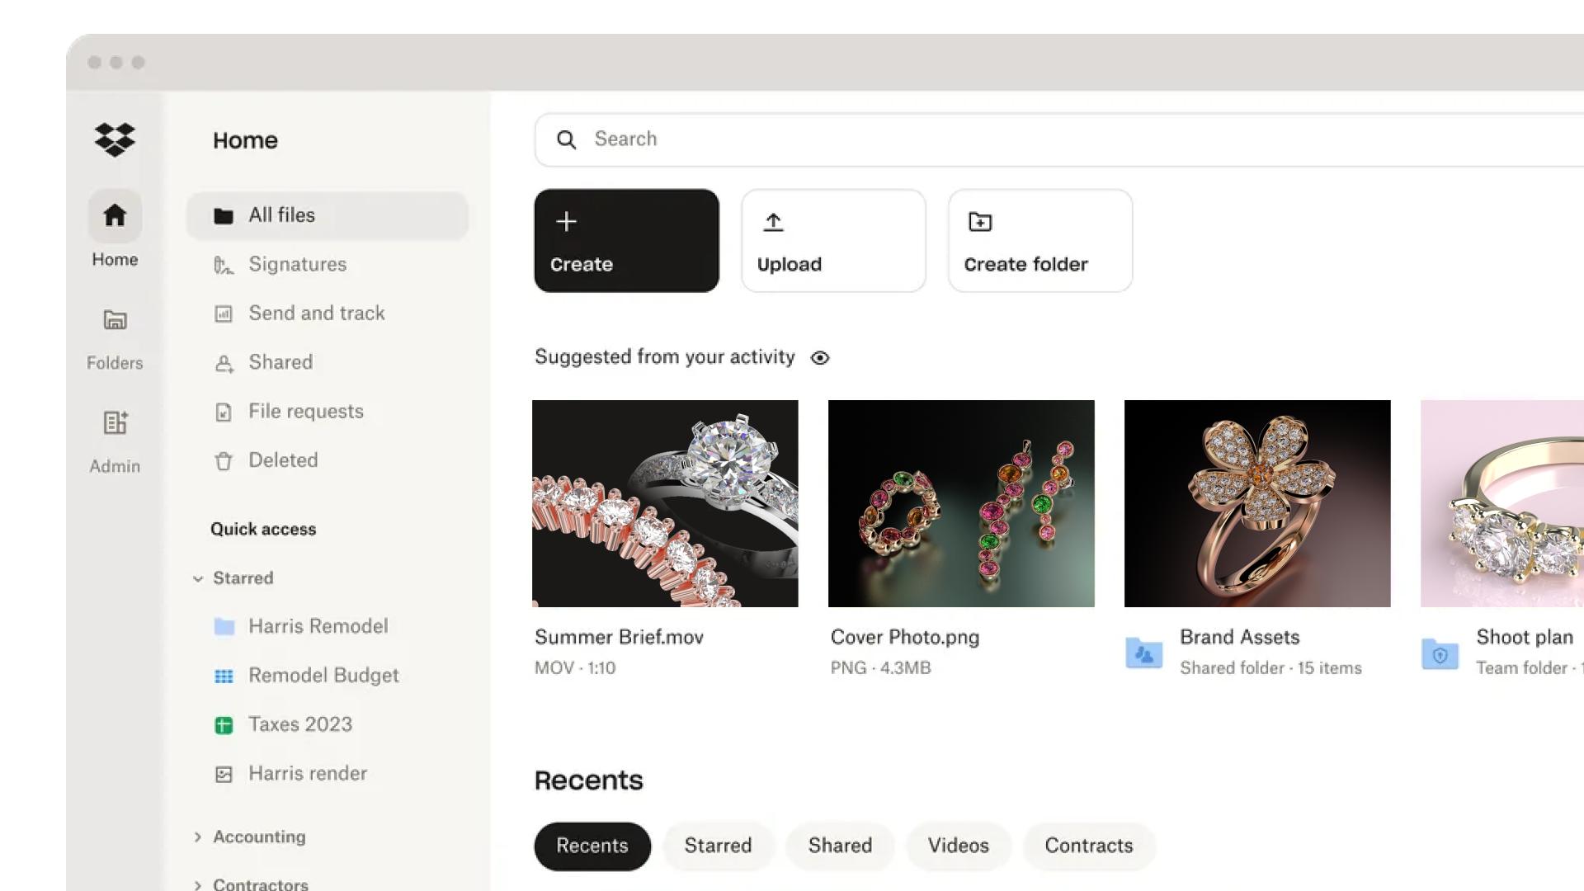Focus the Search input field
The height and width of the screenshot is (891, 1584).
tap(1060, 139)
